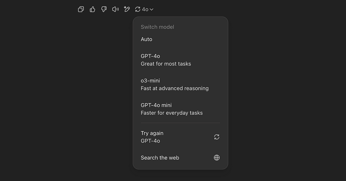Click the pencil with sparkle edit icon
The height and width of the screenshot is (181, 346).
click(x=127, y=10)
